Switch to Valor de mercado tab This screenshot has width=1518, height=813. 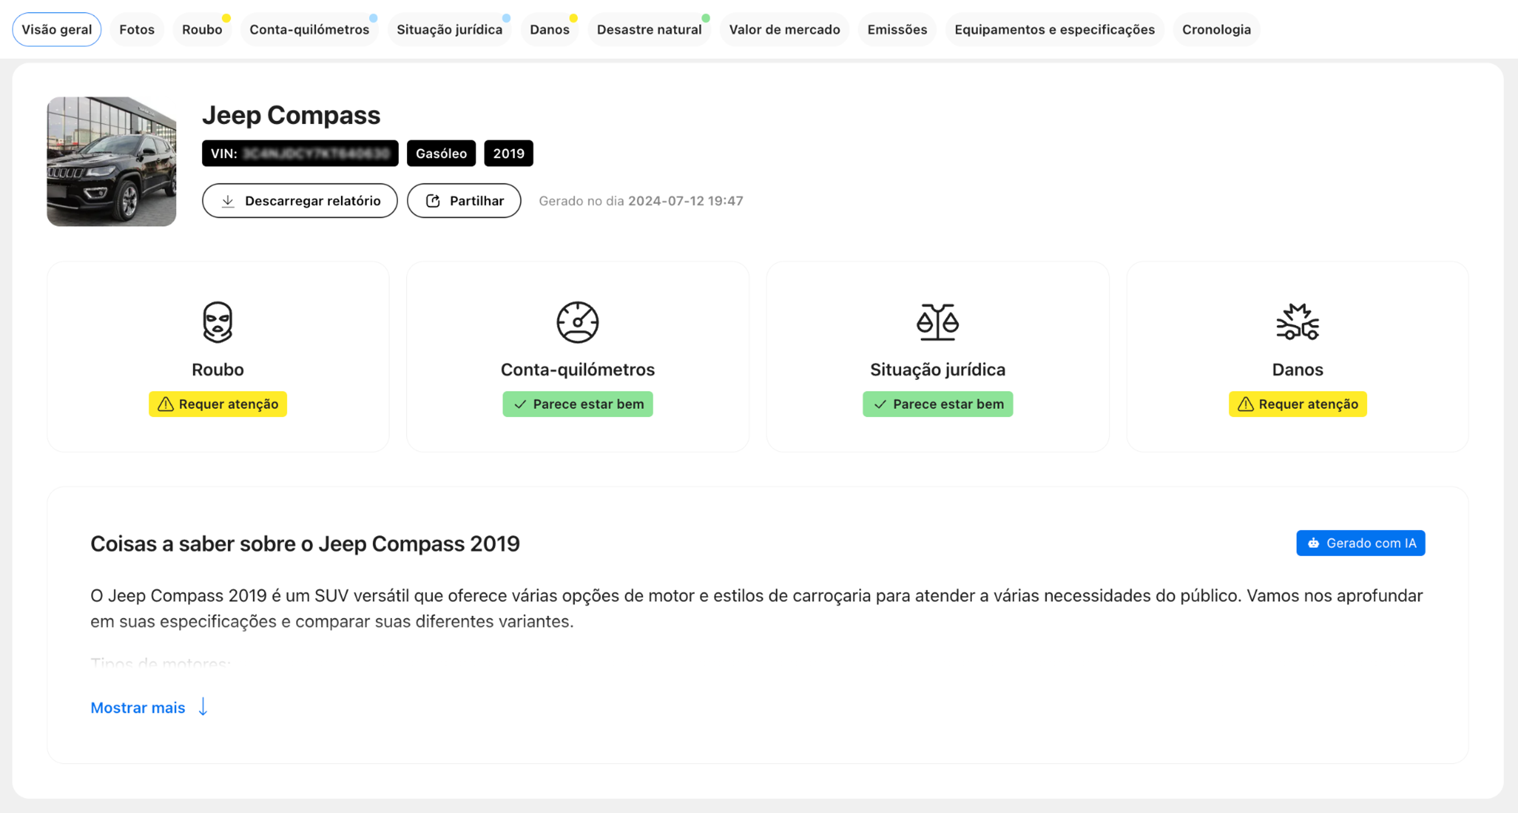click(784, 30)
